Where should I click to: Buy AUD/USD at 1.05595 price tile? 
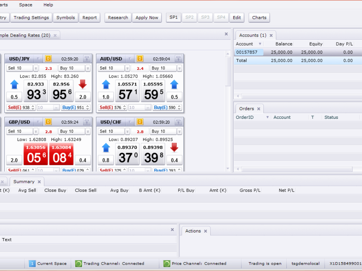153,91
